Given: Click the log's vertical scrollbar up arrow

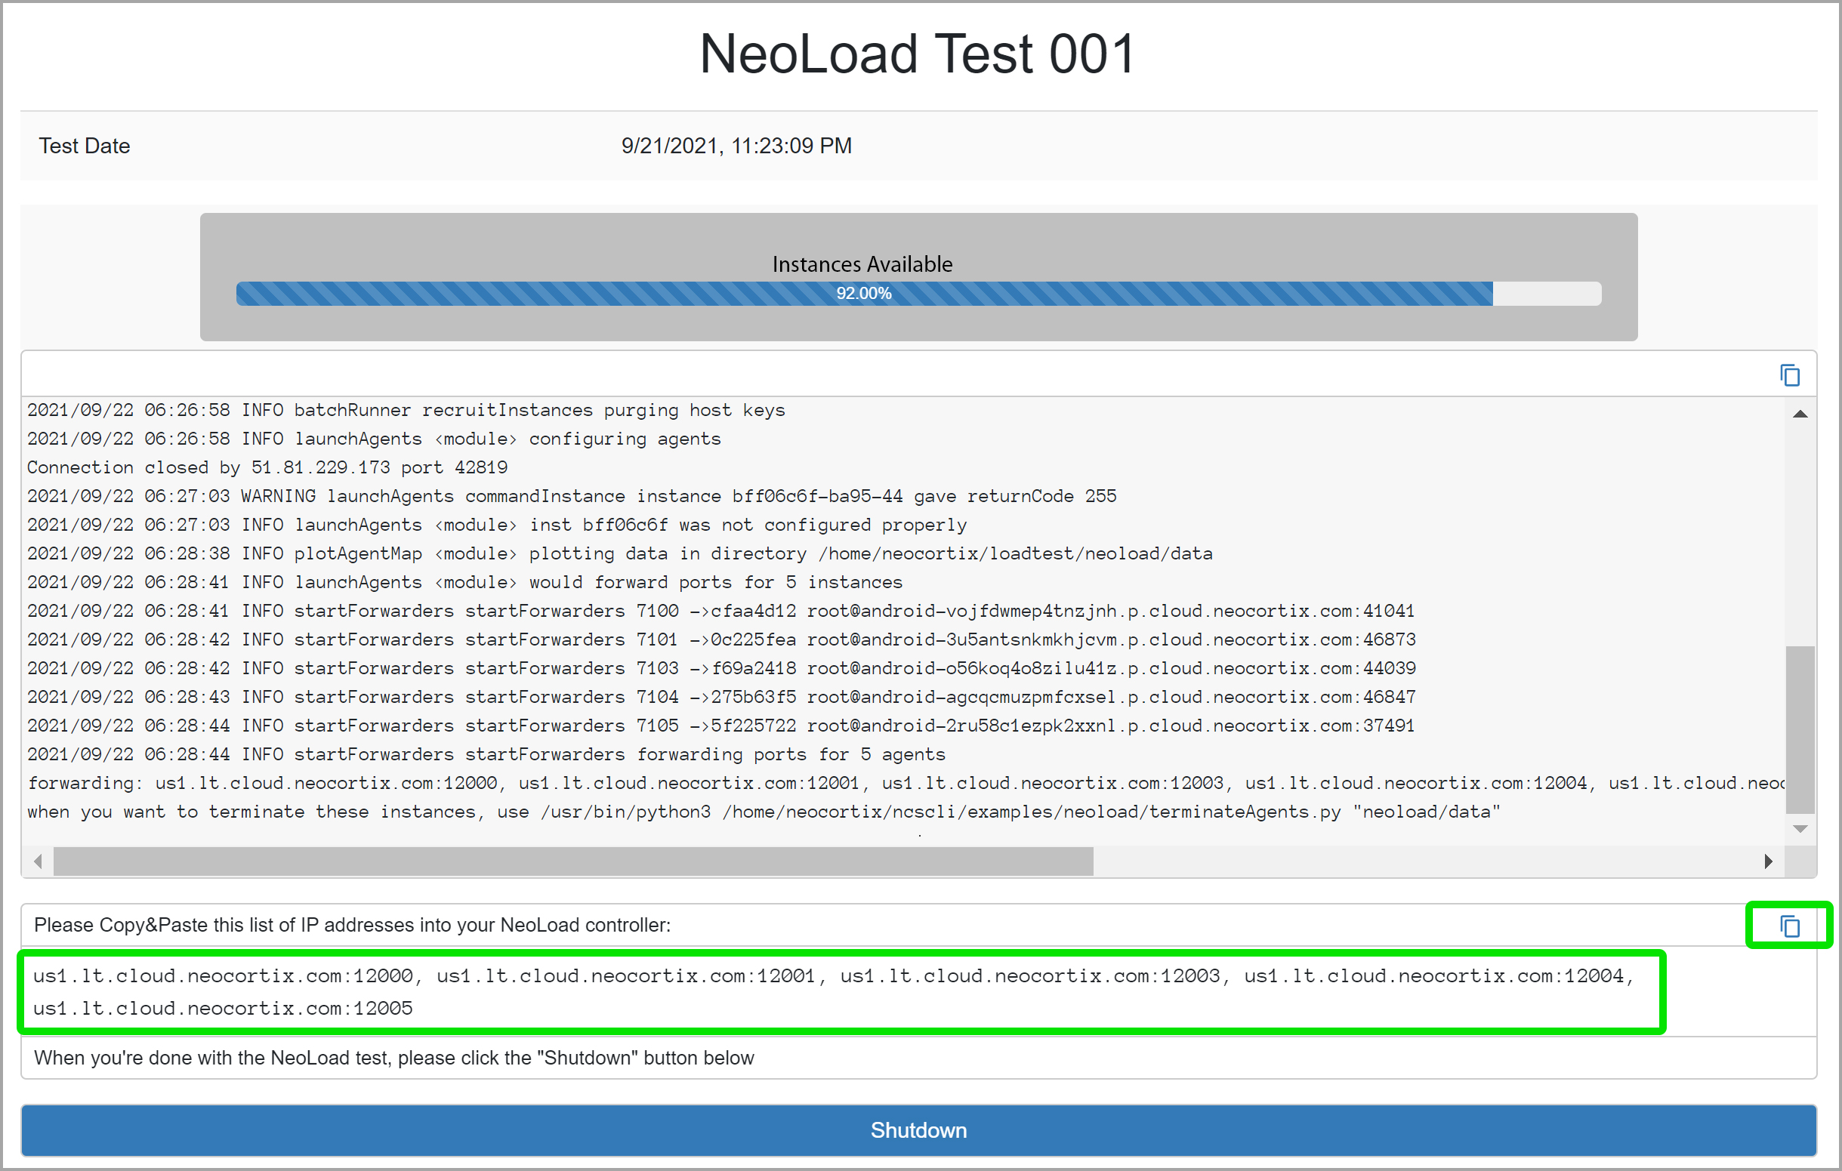Looking at the screenshot, I should click(1800, 414).
